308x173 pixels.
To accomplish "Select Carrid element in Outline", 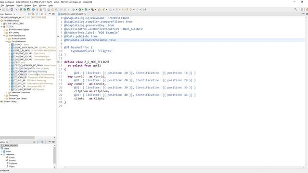I will coord(12,158).
